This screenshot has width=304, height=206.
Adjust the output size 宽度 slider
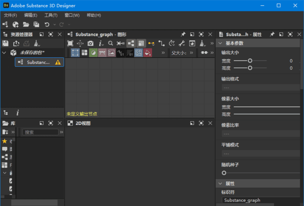tap(250, 61)
